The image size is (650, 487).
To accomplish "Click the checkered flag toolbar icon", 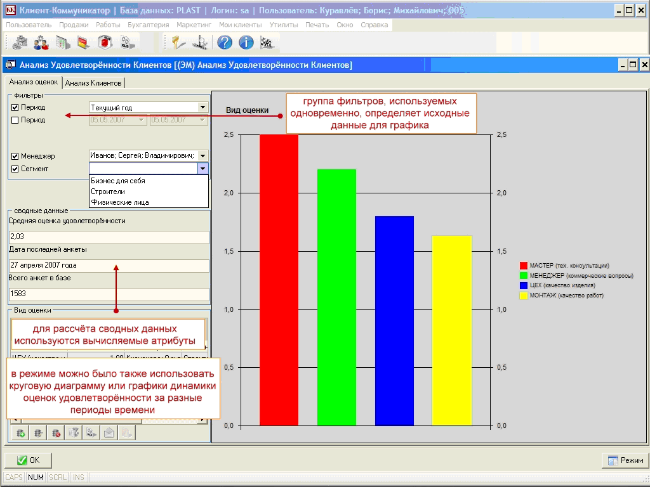I will pyautogui.click(x=267, y=42).
